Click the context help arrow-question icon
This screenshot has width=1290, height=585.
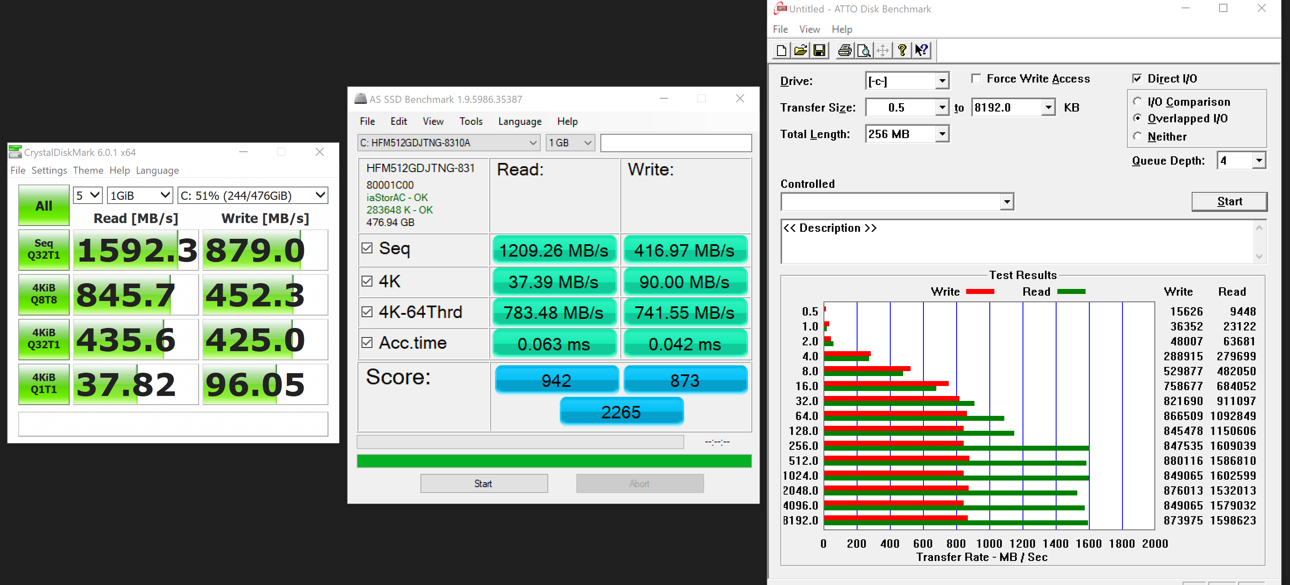(x=921, y=51)
